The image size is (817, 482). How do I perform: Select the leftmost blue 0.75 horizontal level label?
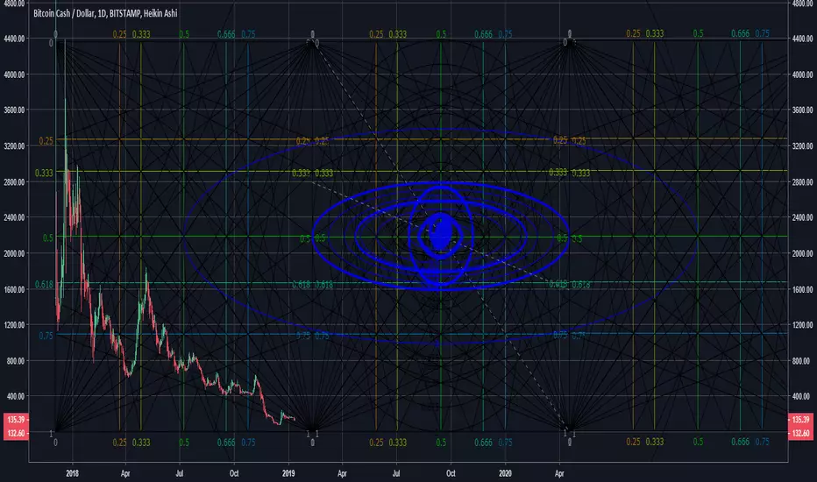46,336
